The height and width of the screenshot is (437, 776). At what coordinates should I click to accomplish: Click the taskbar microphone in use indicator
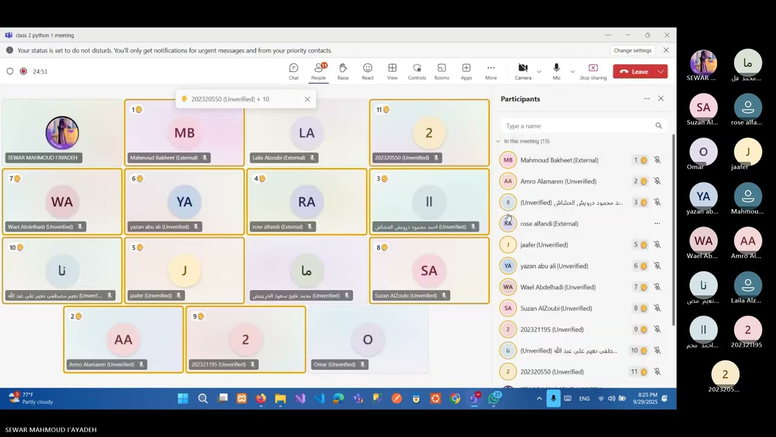[x=553, y=399]
